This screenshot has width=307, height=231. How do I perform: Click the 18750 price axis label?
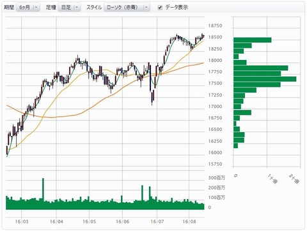click(215, 26)
